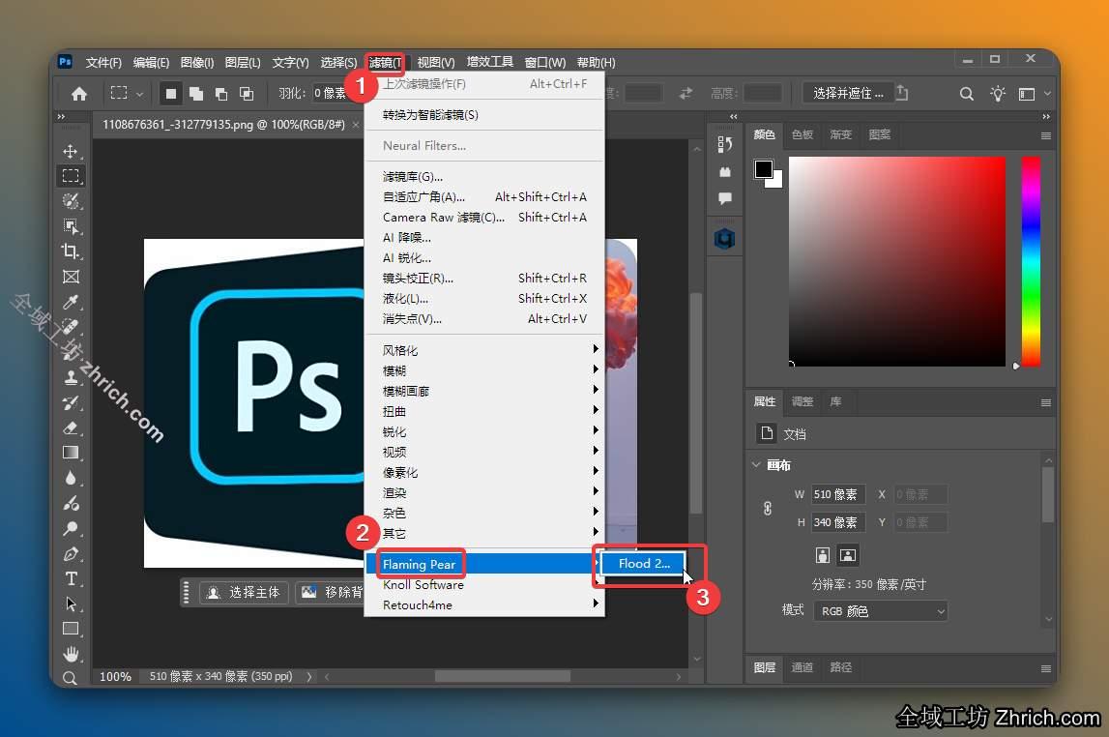Select the Horizontal Type tool

pos(70,578)
